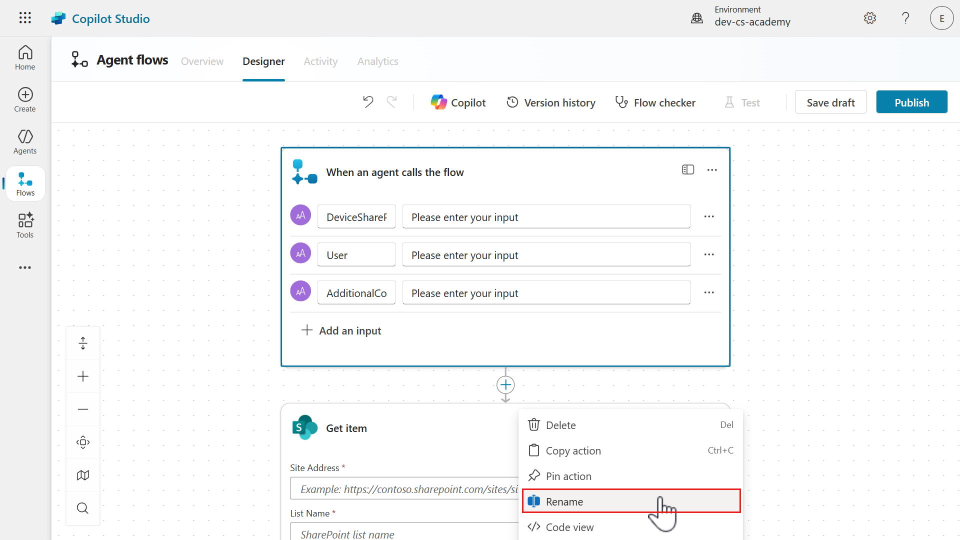Open options for AdditionalCo input row

tap(709, 292)
